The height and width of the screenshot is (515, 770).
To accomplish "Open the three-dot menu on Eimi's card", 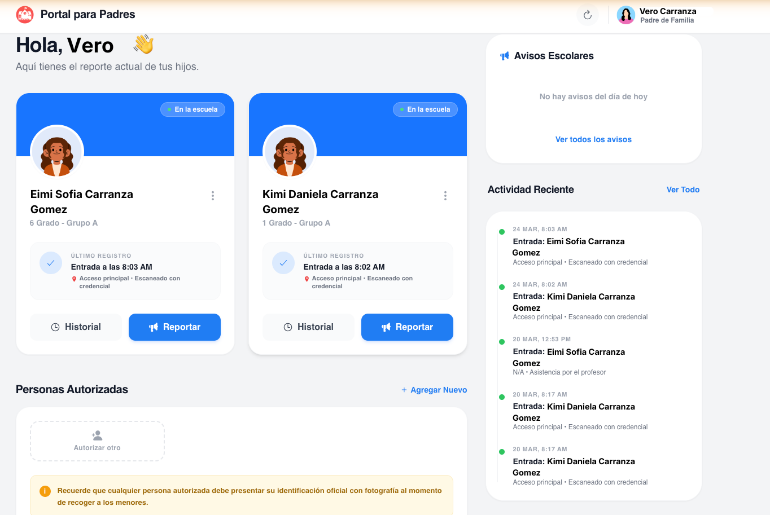I will [213, 196].
